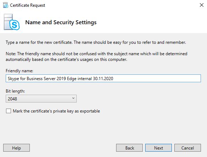Click the 'Name and Security Settings' heading
This screenshot has width=207, height=157.
61,22
